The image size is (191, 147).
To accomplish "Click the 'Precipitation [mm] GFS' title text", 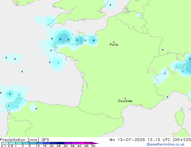I will pos(24,140).
